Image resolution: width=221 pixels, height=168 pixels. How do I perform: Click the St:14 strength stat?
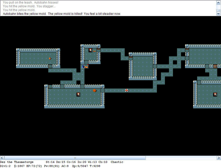[50, 162]
